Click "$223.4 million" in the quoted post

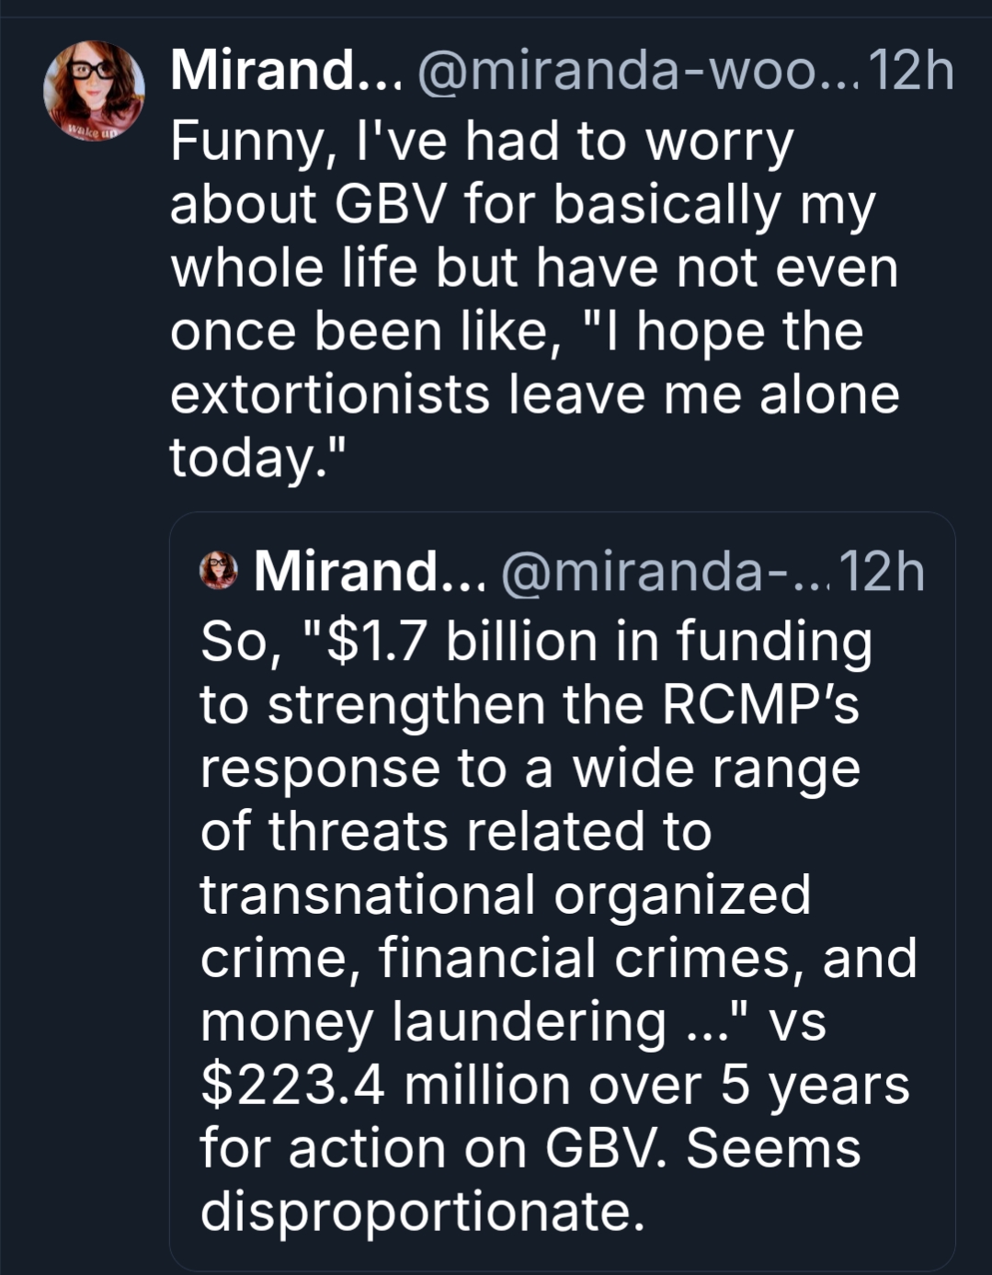coord(384,1085)
